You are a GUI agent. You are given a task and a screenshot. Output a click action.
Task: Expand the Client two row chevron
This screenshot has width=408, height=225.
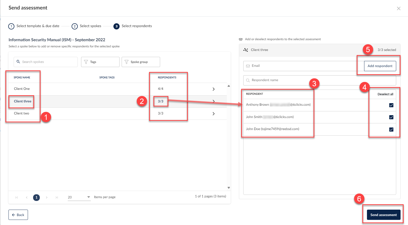(213, 114)
